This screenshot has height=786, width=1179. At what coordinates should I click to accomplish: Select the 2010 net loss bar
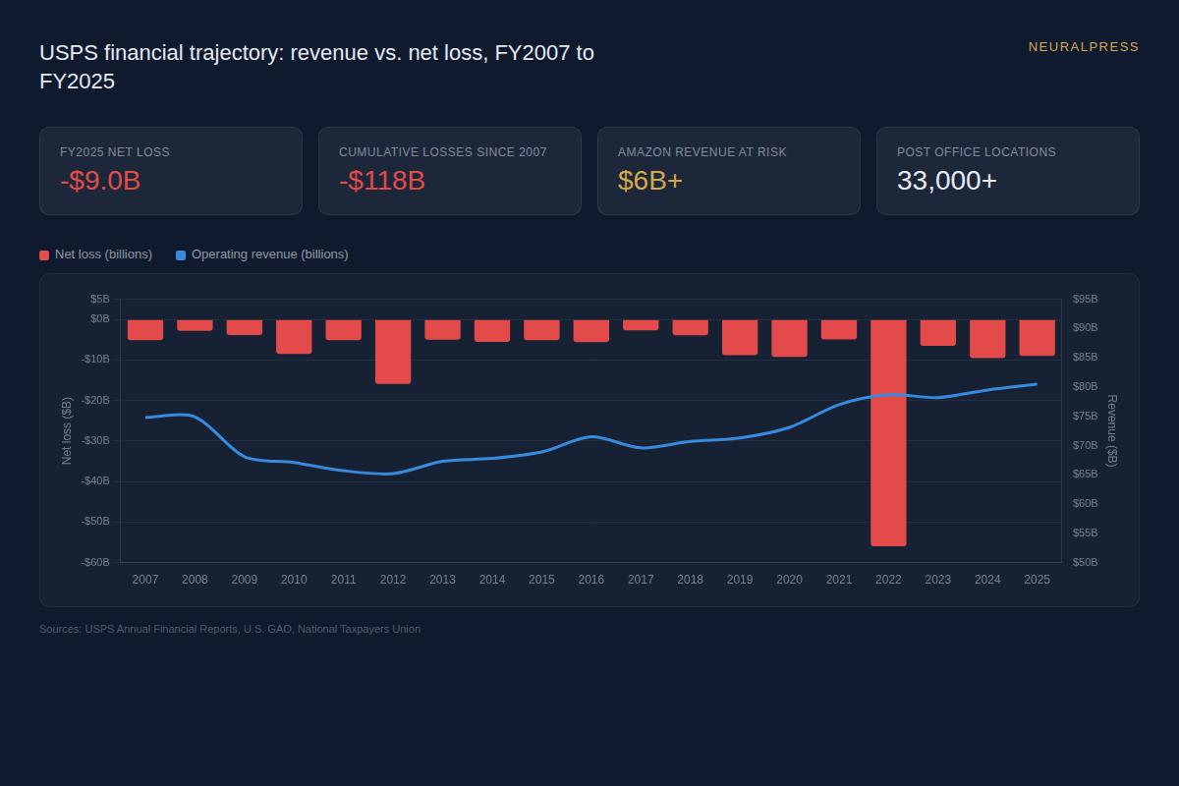(294, 336)
